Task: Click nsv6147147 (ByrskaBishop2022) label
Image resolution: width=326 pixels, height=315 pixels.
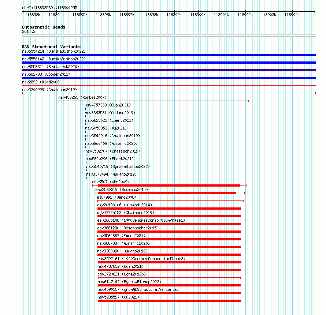Action: [129, 282]
